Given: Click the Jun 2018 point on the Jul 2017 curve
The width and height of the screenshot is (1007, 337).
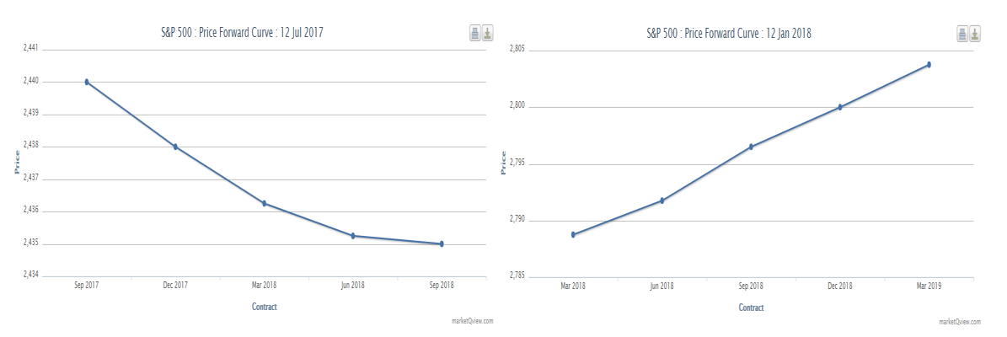Looking at the screenshot, I should pos(353,236).
